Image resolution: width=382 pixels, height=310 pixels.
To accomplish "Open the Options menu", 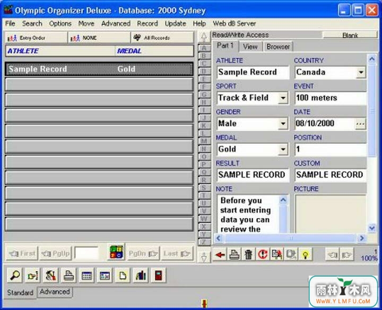I will pos(60,24).
